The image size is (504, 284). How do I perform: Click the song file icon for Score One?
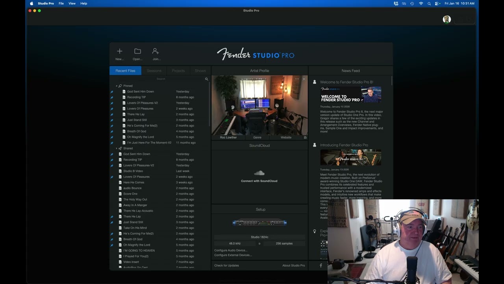pyautogui.click(x=120, y=194)
